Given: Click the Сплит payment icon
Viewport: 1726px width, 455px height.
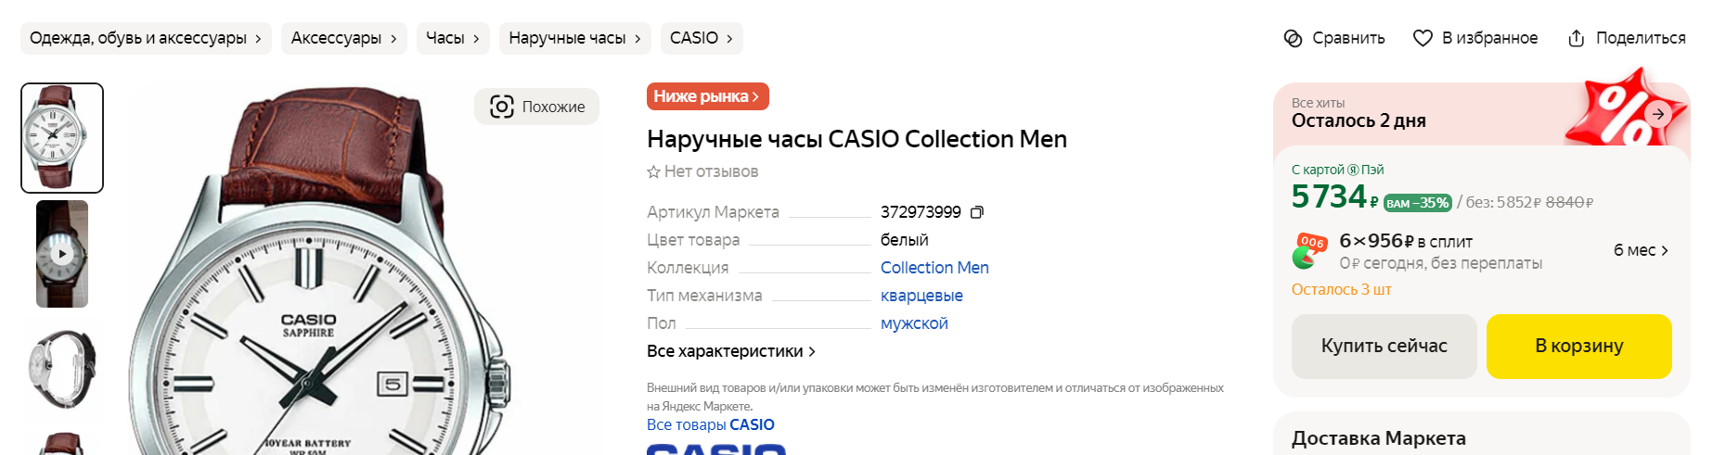Looking at the screenshot, I should [1309, 251].
